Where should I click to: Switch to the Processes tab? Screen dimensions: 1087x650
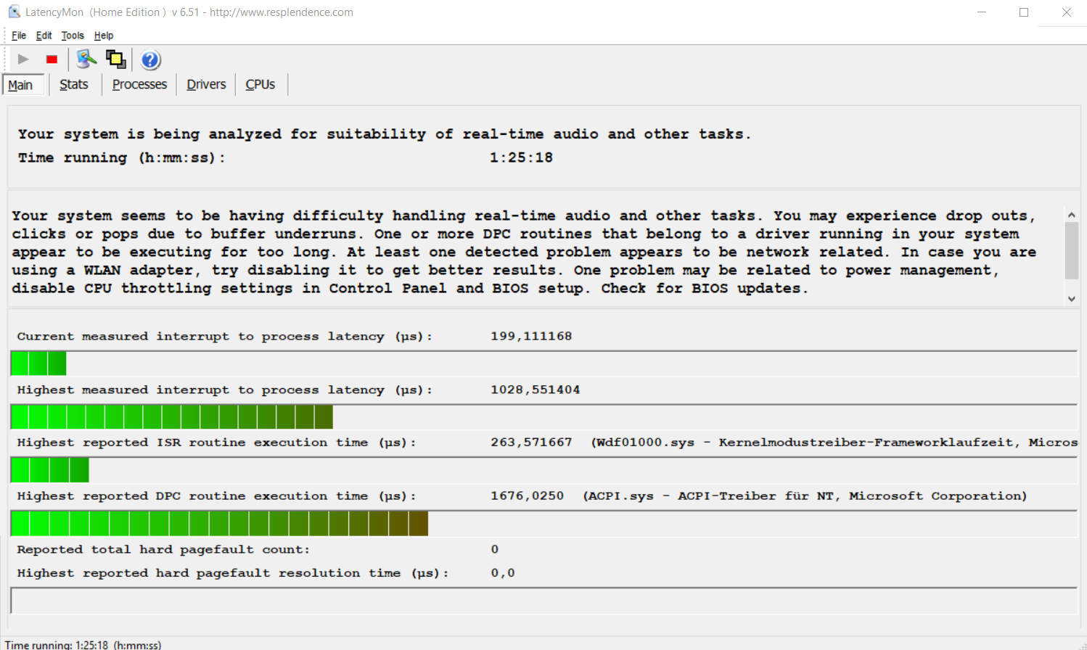139,85
